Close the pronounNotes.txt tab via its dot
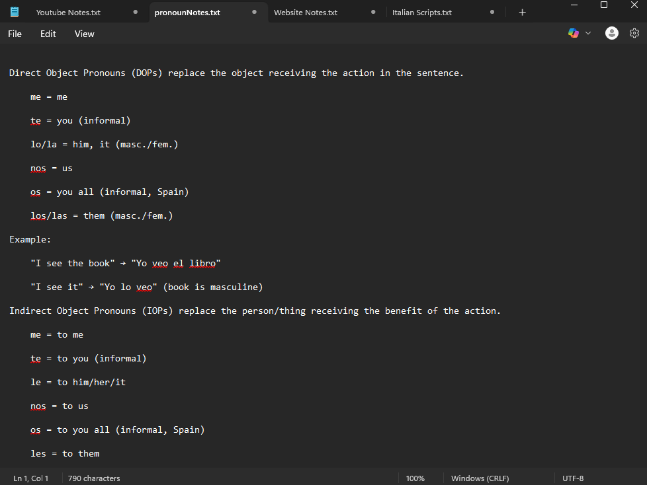This screenshot has width=647, height=485. point(254,13)
